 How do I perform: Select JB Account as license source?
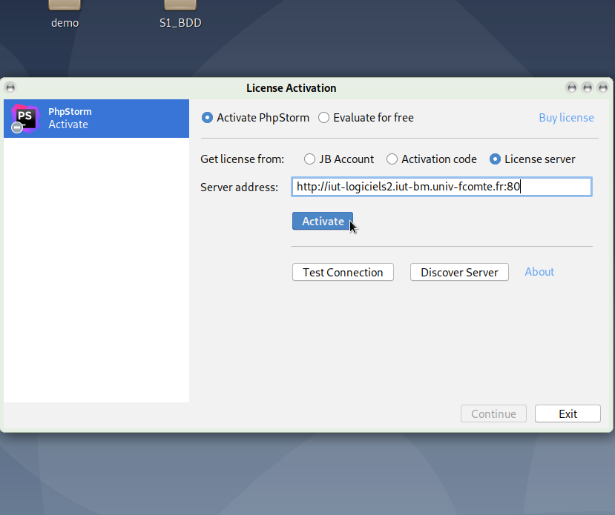point(310,159)
